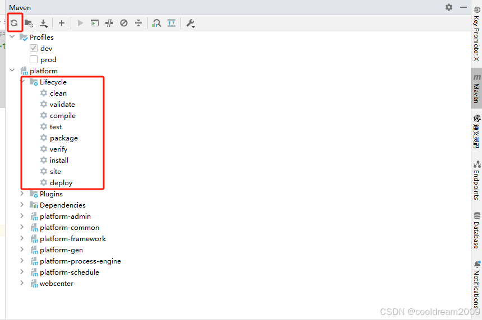Click gear icon beside deploy goal

(44, 182)
